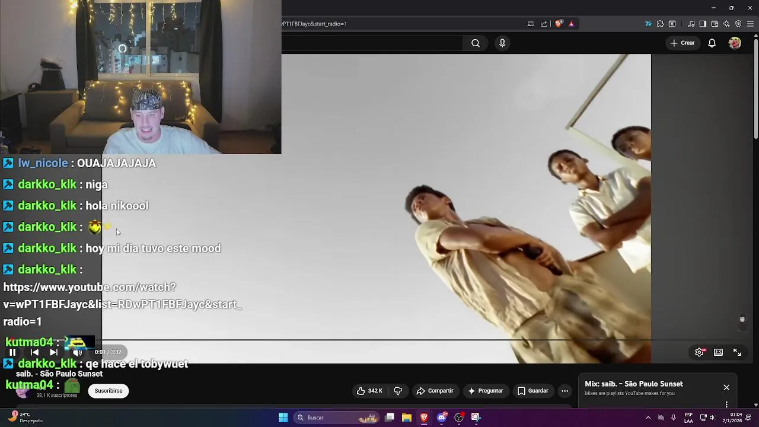Subscribe with the Suscribirse button
Image resolution: width=759 pixels, height=427 pixels.
click(x=109, y=391)
